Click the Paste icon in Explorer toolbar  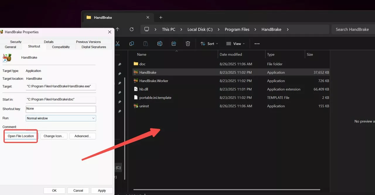146,43
